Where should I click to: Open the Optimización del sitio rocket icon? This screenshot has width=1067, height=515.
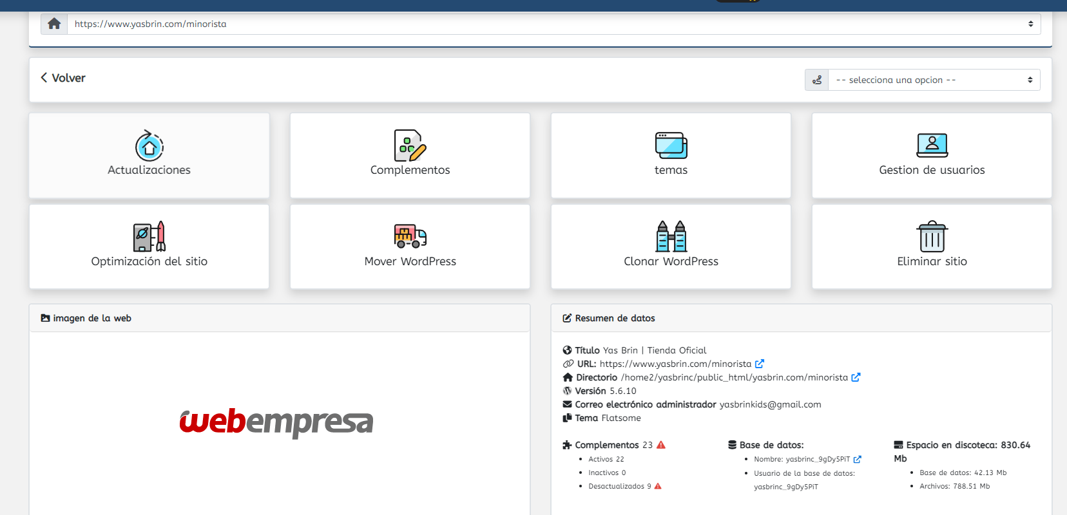click(149, 236)
